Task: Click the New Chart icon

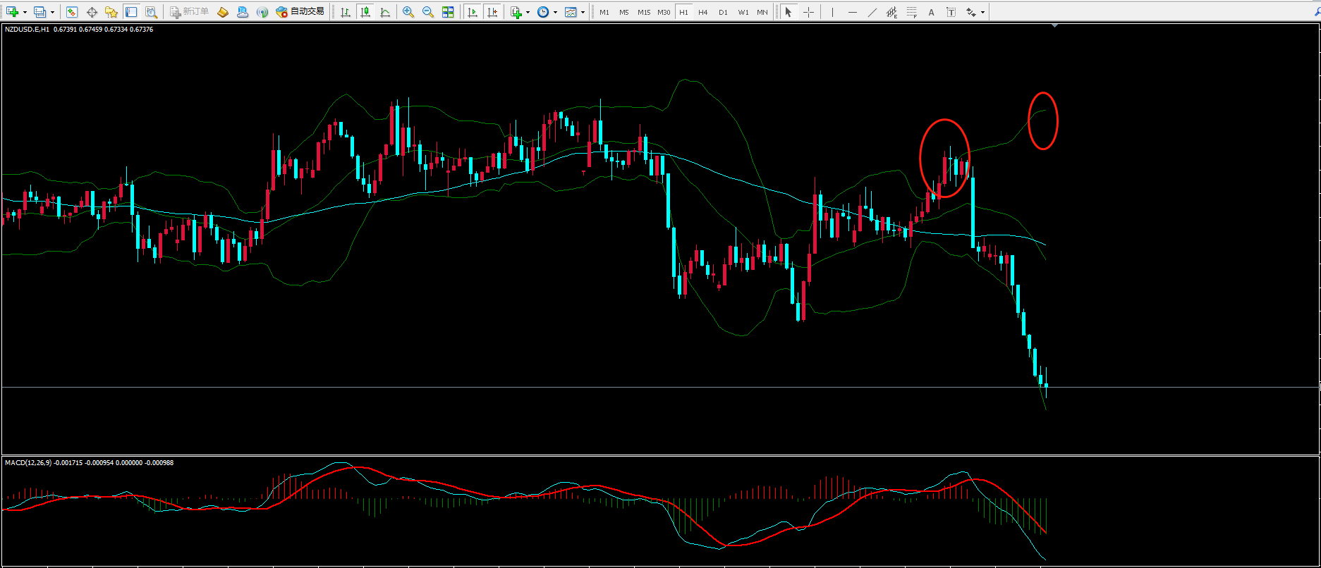Action: (x=12, y=12)
